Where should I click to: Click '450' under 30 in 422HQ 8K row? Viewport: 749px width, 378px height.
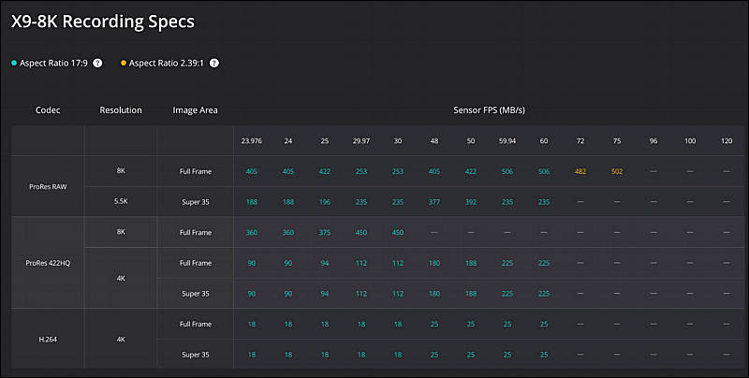pos(397,232)
